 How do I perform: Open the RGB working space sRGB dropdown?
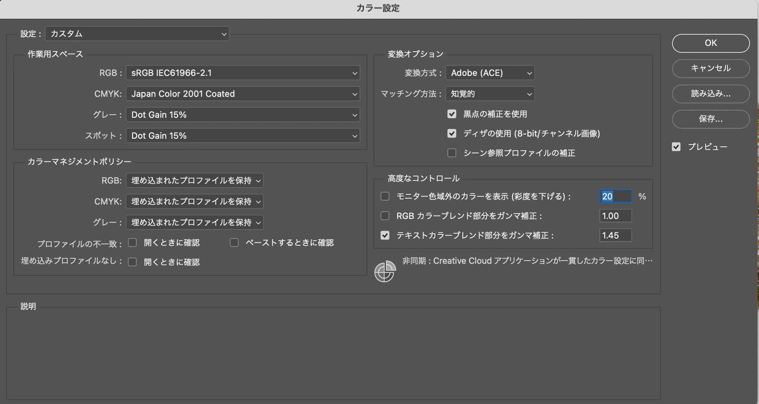pyautogui.click(x=243, y=73)
